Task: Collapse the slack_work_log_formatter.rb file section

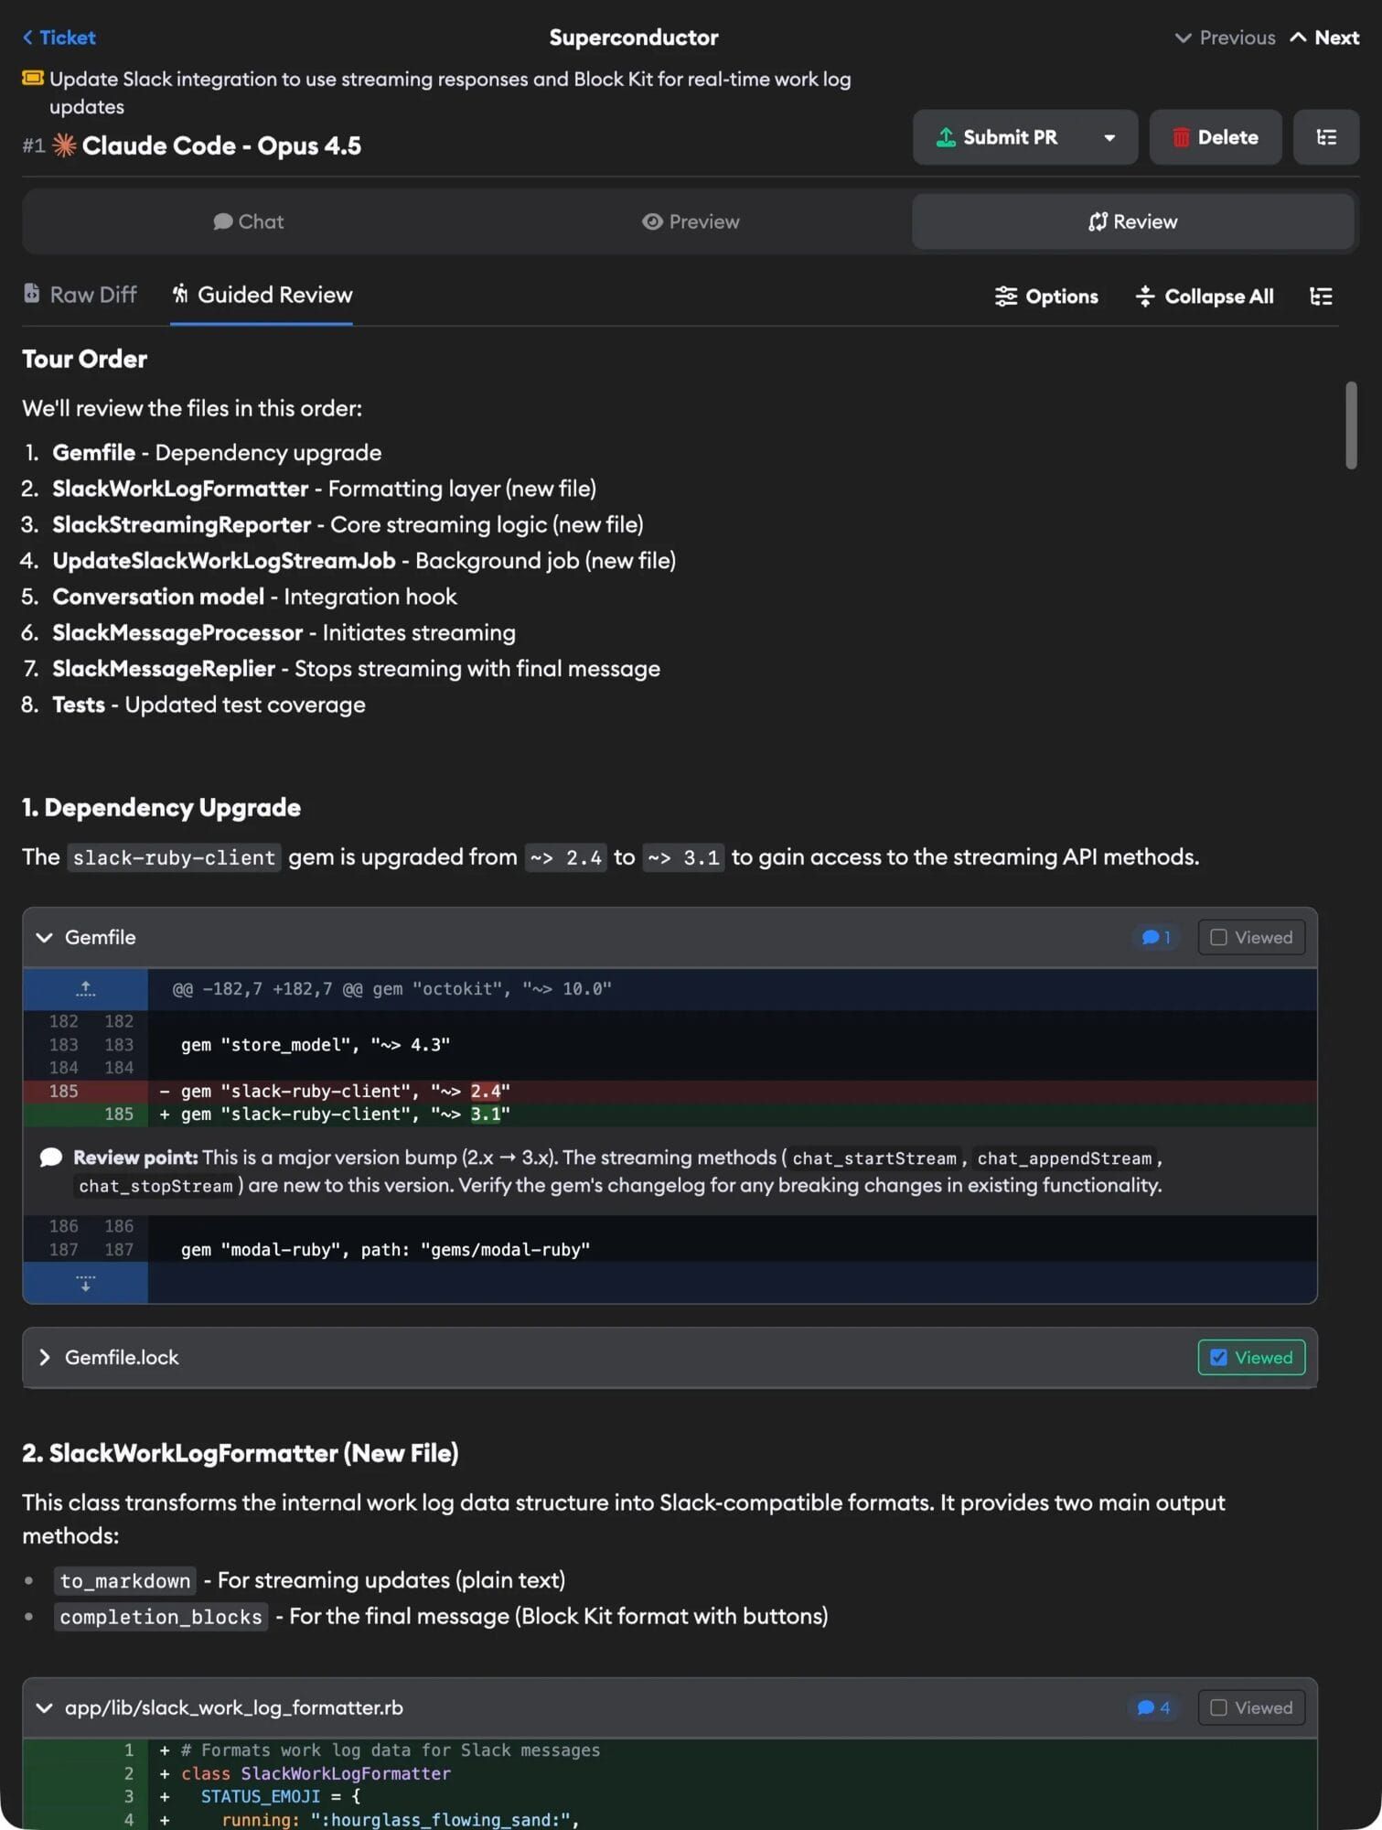Action: pos(44,1708)
